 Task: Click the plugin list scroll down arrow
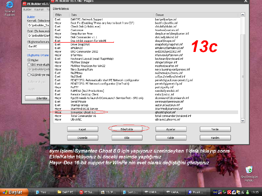[x=243, y=121]
